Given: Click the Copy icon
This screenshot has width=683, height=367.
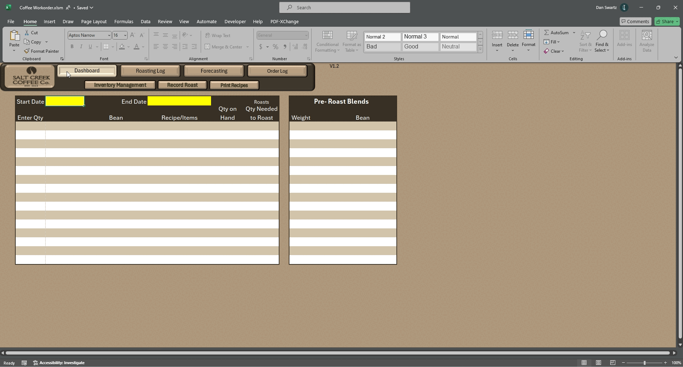Looking at the screenshot, I should (x=27, y=42).
